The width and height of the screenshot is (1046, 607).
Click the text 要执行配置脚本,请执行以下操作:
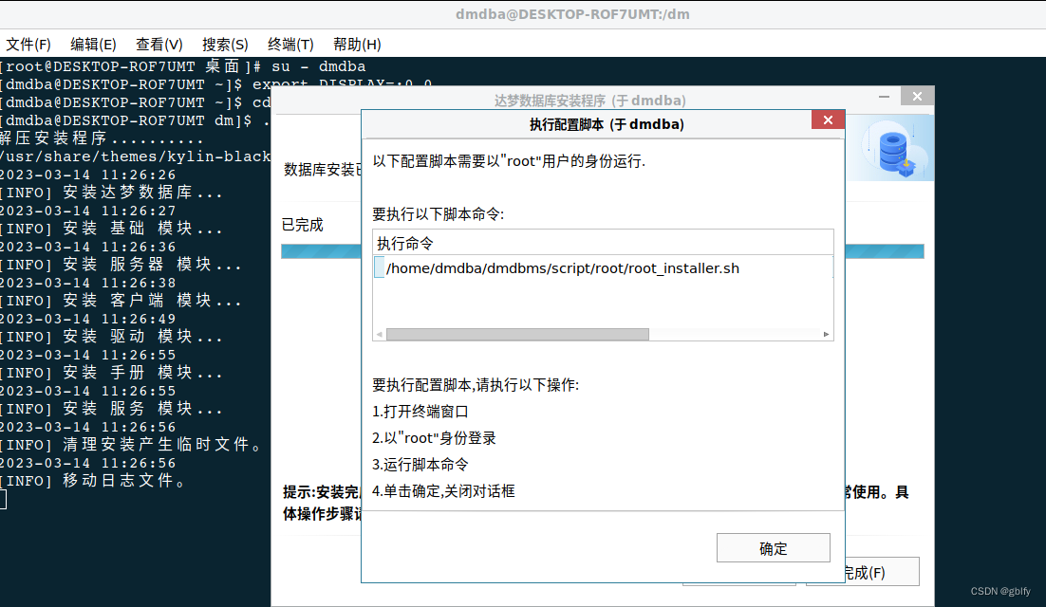point(476,385)
